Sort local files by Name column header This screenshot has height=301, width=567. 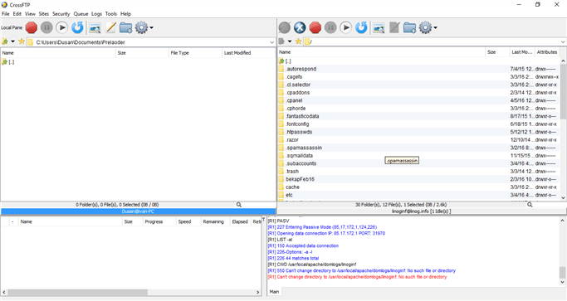[x=58, y=53]
